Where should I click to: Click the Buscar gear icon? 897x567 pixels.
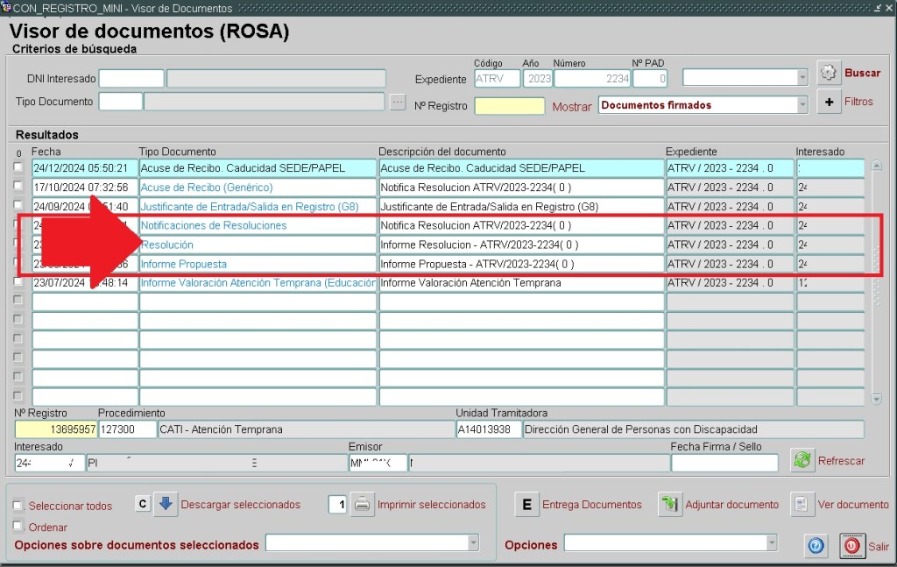click(x=829, y=74)
